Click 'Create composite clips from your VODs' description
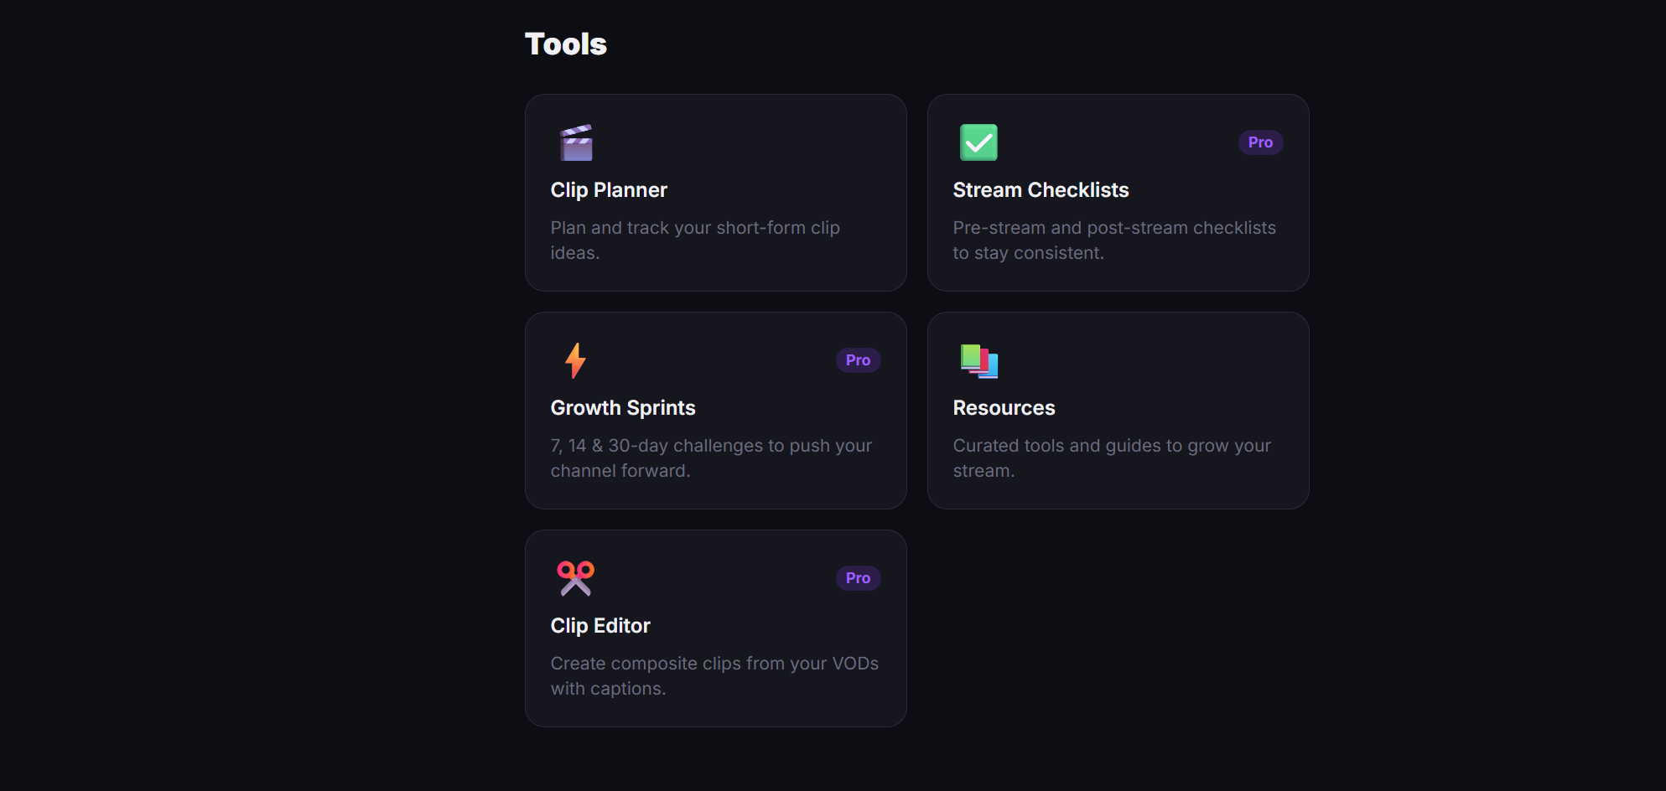 [714, 676]
